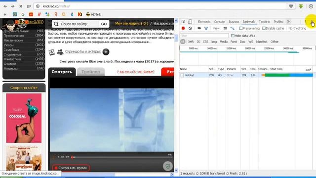Open the Yandex bookmark icon
Viewport: 316px width, 178px height.
click(56, 14)
